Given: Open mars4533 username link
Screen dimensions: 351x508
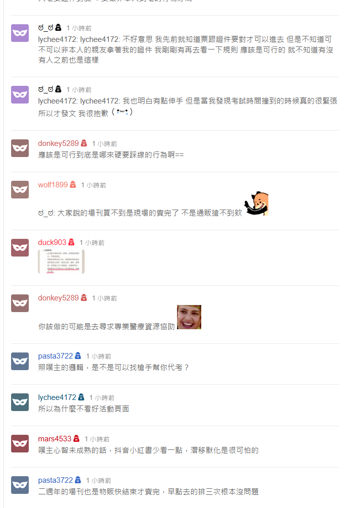Looking at the screenshot, I should tap(54, 439).
